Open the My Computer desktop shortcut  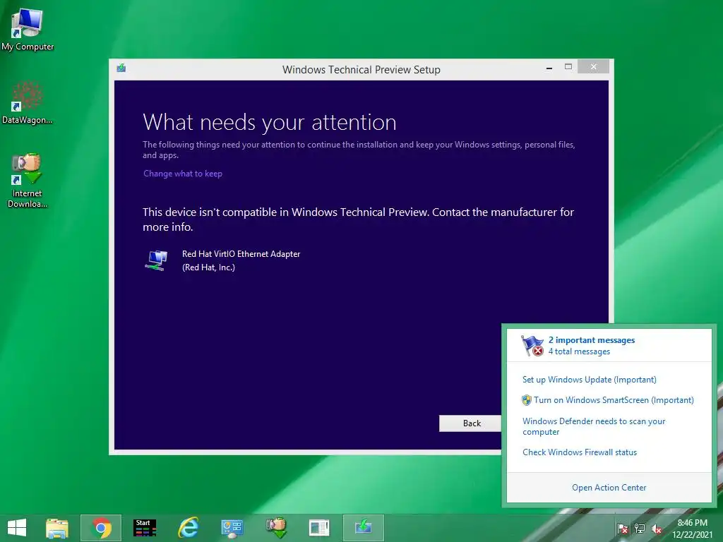(x=28, y=29)
